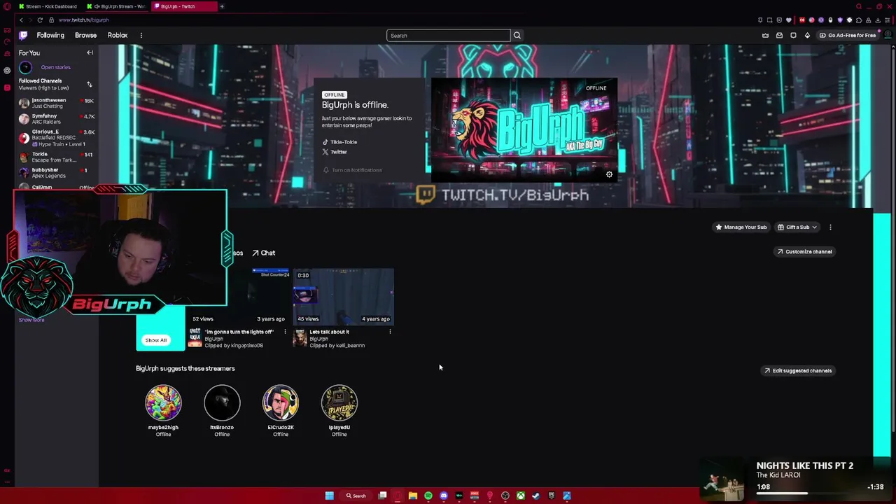Click the Twitter social link
The height and width of the screenshot is (504, 896).
tap(335, 152)
